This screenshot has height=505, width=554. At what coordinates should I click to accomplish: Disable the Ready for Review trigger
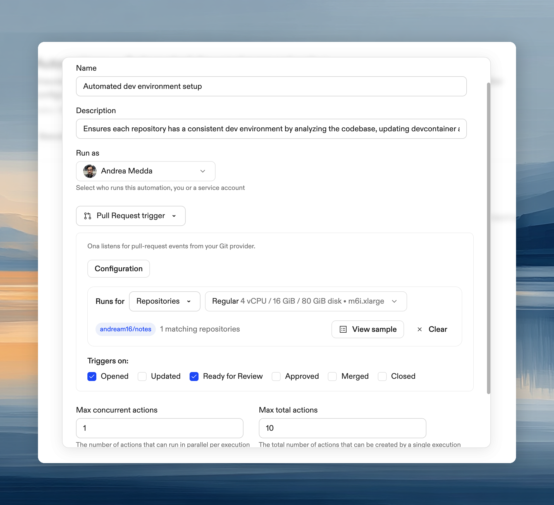pyautogui.click(x=194, y=376)
